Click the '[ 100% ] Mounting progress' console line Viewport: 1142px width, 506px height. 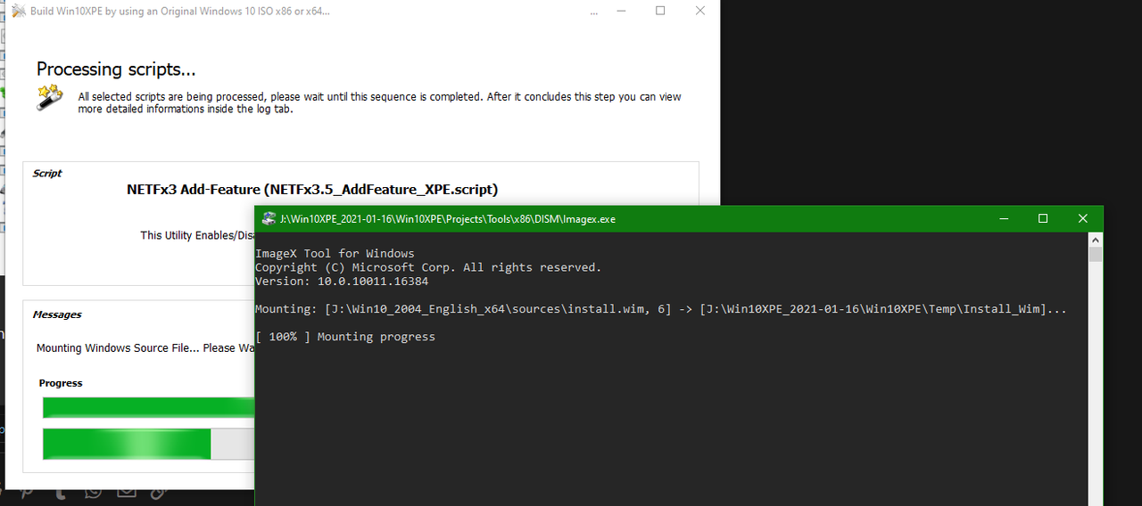tap(345, 337)
